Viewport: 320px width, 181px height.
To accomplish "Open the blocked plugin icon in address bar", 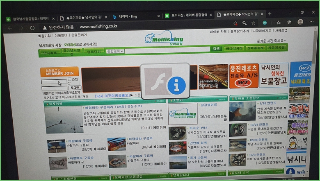I will [x=235, y=23].
